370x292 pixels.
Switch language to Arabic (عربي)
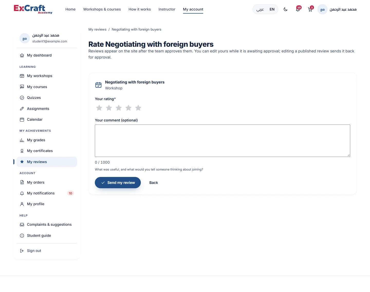pyautogui.click(x=260, y=9)
